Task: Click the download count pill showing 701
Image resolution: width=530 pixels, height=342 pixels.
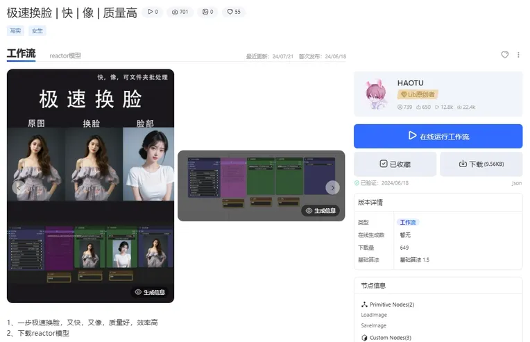Action: 179,12
